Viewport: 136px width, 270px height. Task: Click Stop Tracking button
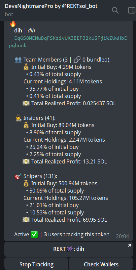(36, 264)
